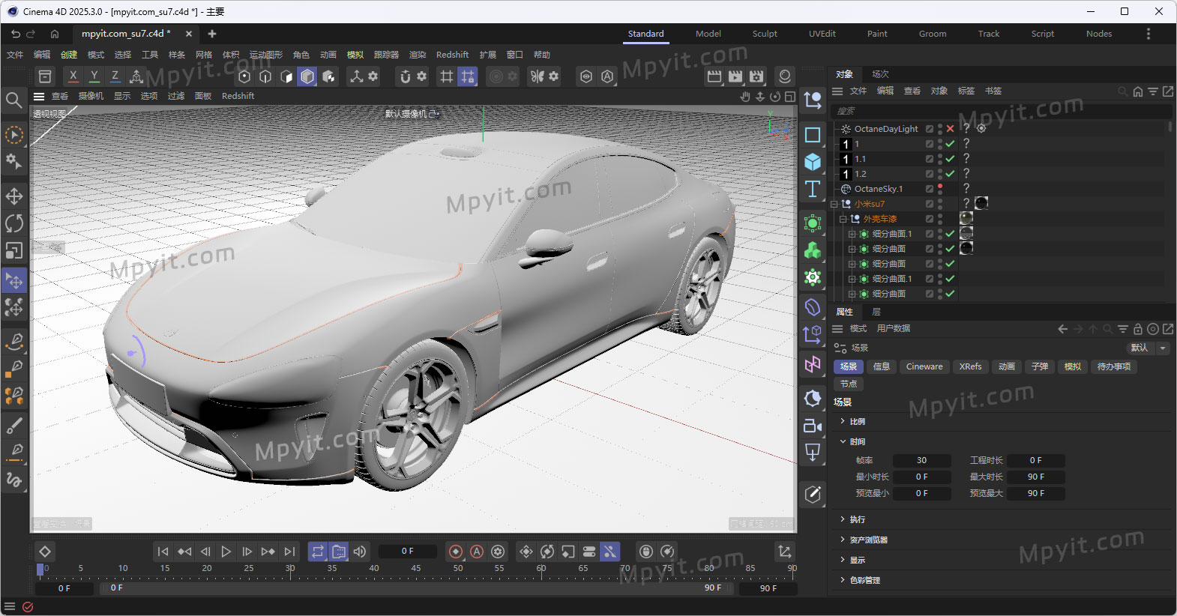The image size is (1177, 616).
Task: Add a Cube primitive from the palette
Action: tap(813, 162)
